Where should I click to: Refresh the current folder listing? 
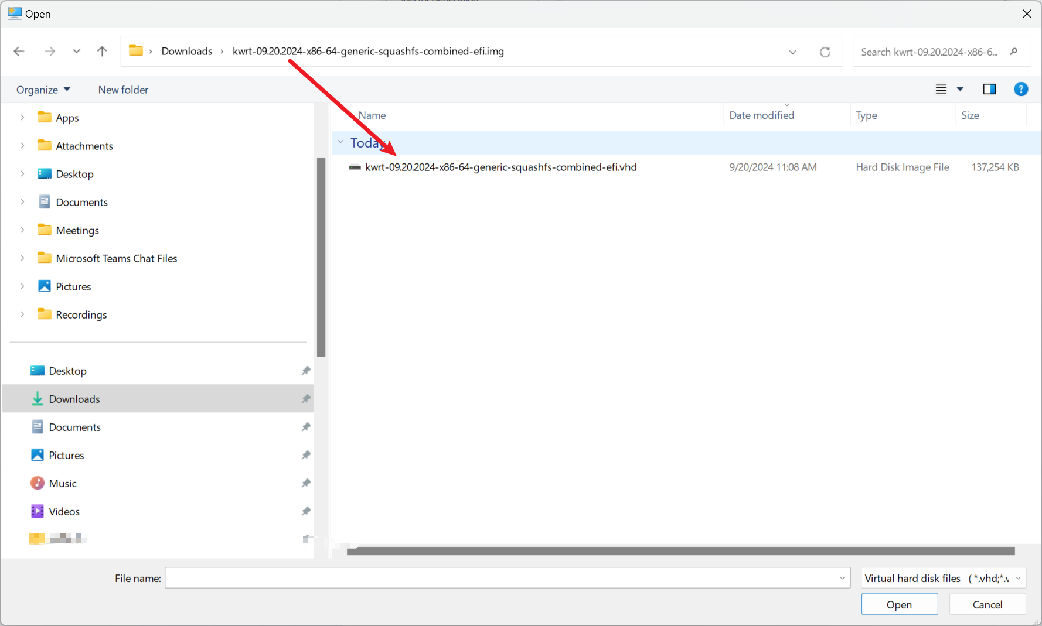pyautogui.click(x=825, y=52)
